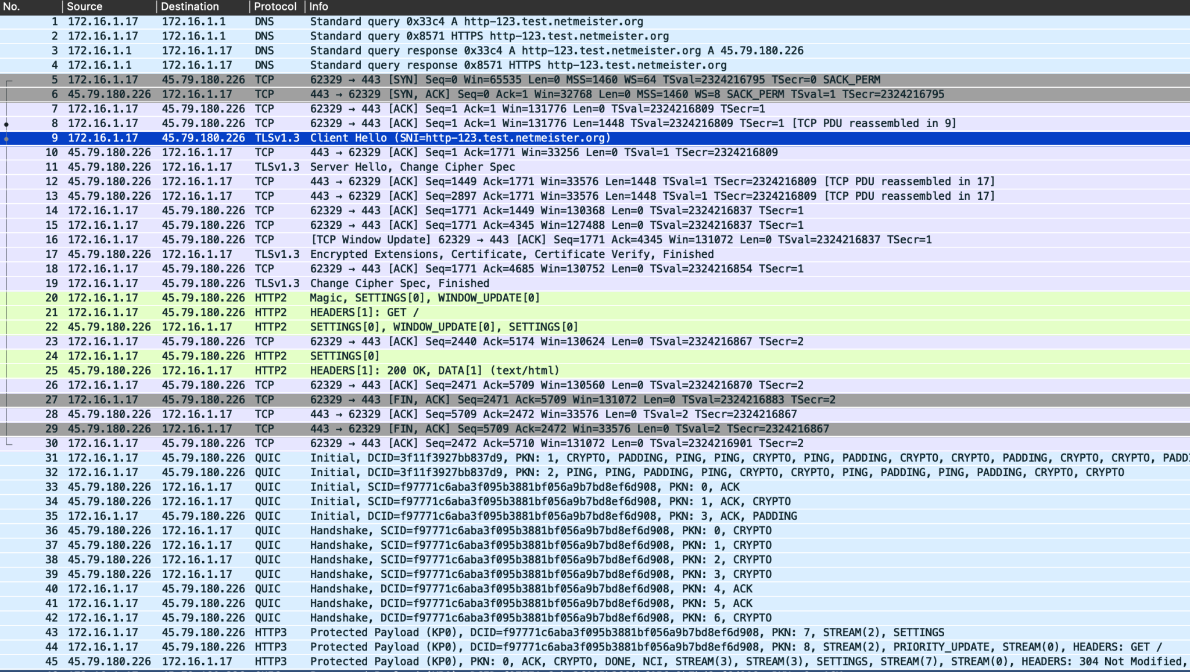Screen dimensions: 1190x672
Task: Select packet 3, the DNS A record response
Action: point(407,51)
